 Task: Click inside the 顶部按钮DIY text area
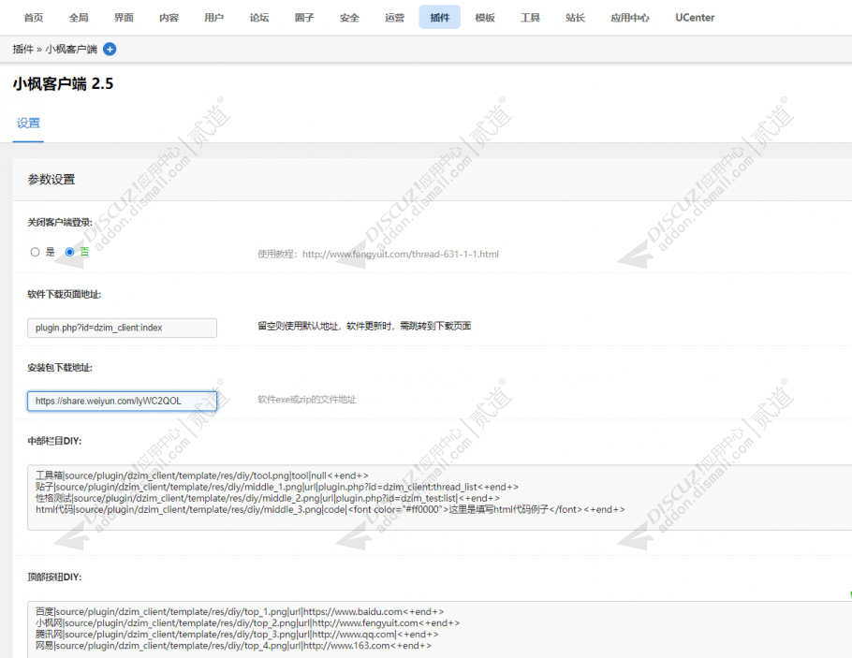click(439, 629)
